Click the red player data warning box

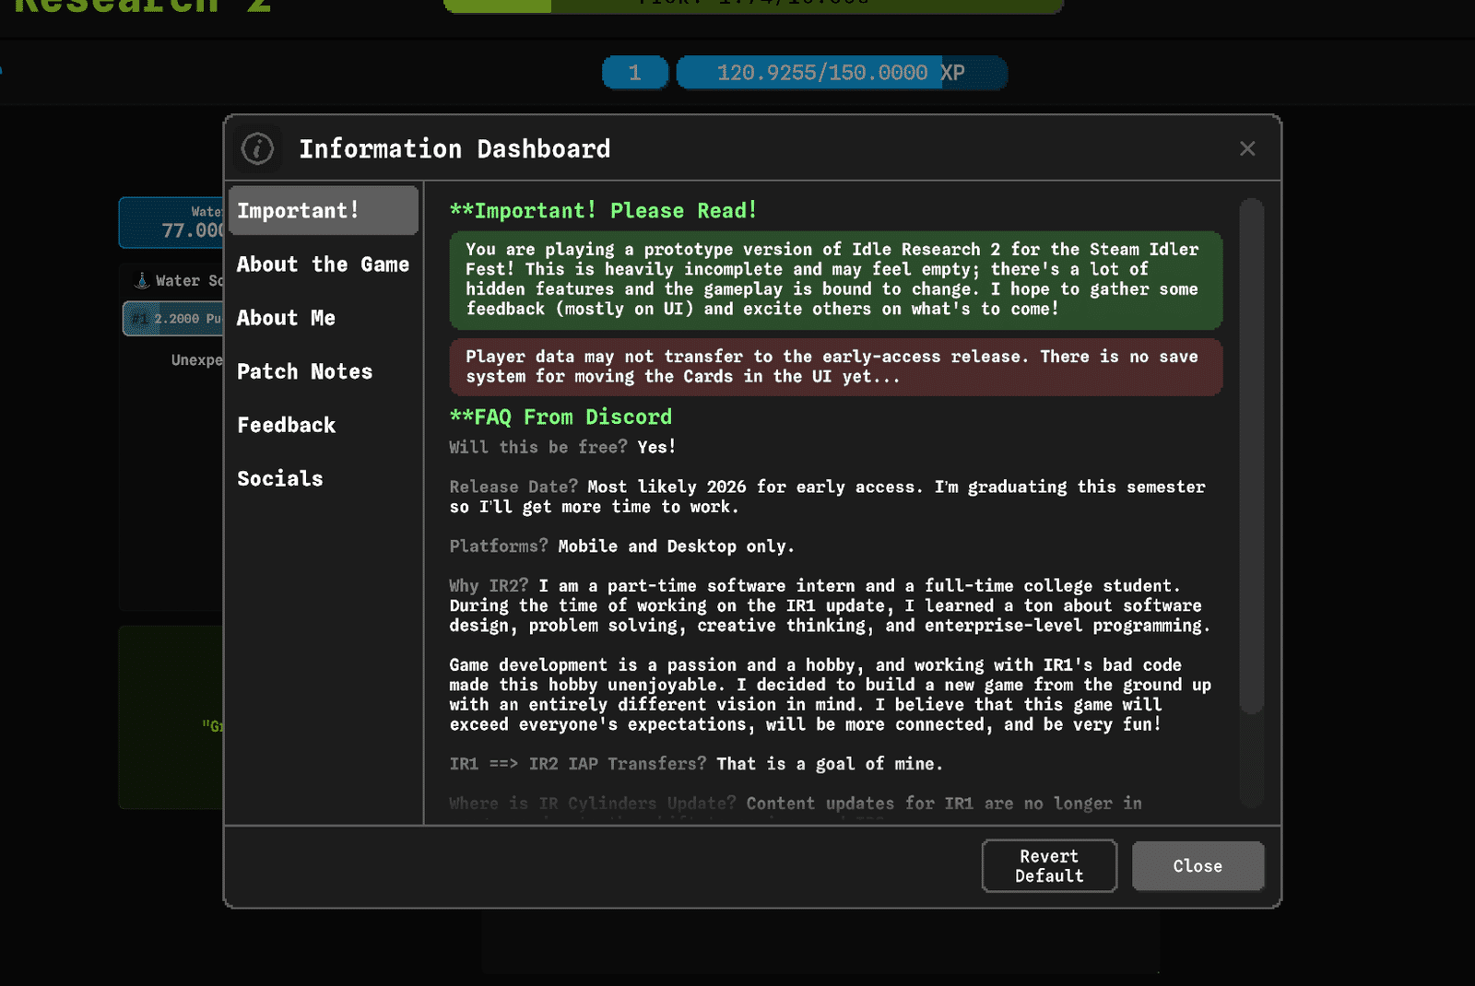pos(836,367)
